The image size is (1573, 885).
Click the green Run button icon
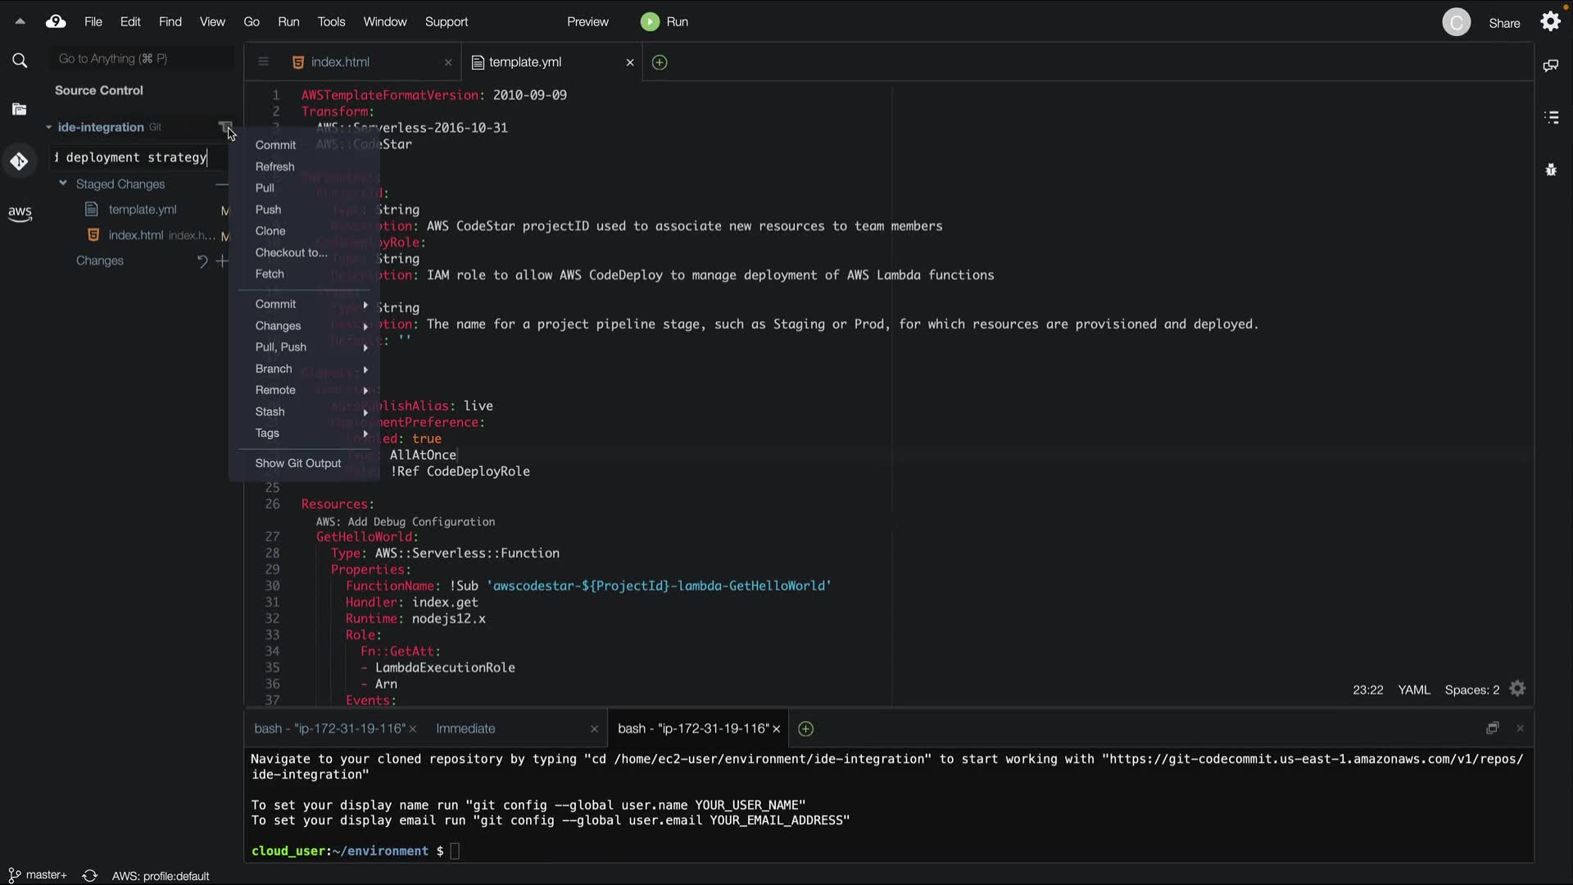650,22
